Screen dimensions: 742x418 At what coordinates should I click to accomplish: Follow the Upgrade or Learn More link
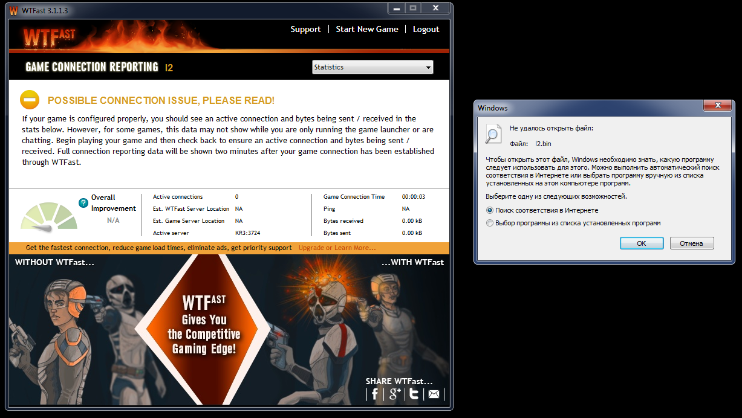[x=337, y=248]
